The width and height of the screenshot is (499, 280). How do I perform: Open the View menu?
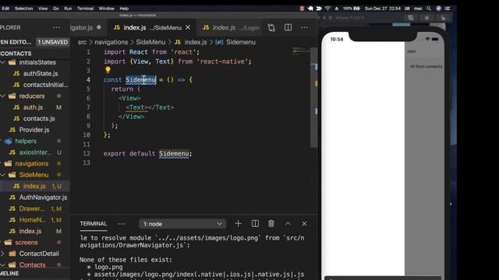(x=43, y=9)
